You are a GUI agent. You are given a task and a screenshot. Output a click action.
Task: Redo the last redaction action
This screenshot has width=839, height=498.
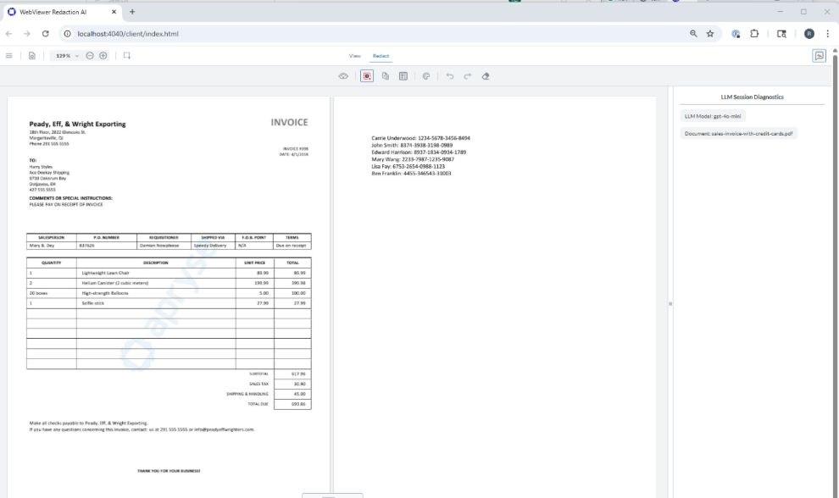point(468,76)
